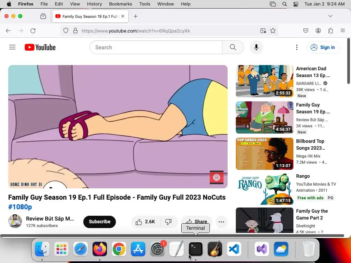
Task: Open Finder from the Dock
Action: click(42, 249)
